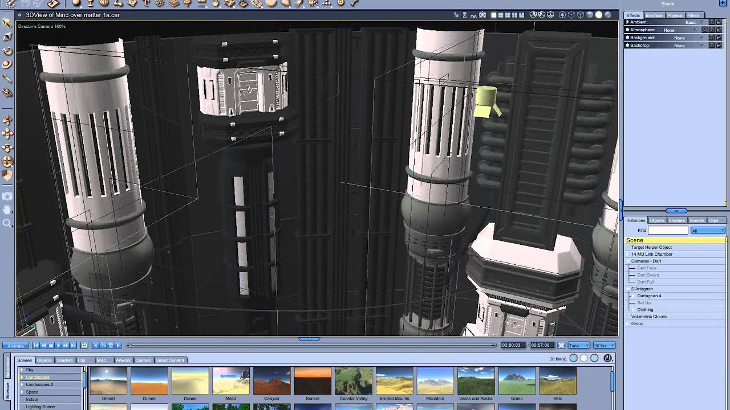This screenshot has height=410, width=730.
Task: Switch viewport to single-pane layout icon
Action: (494, 15)
